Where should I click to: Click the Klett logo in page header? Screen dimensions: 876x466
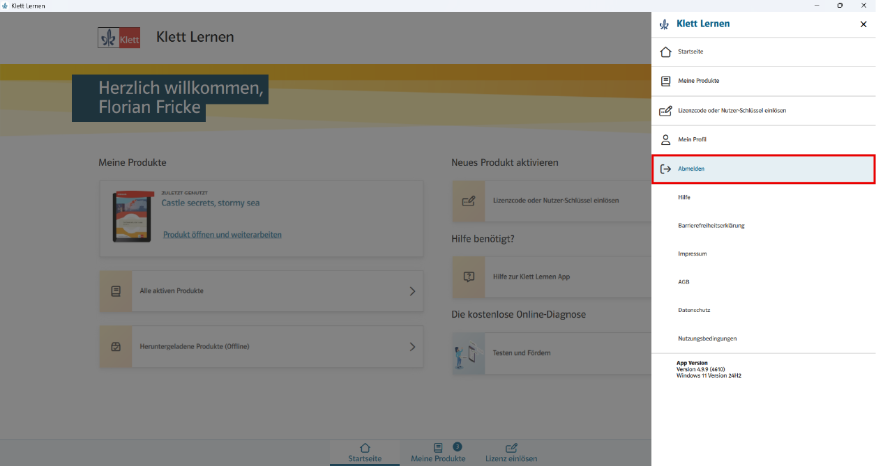pyautogui.click(x=119, y=38)
